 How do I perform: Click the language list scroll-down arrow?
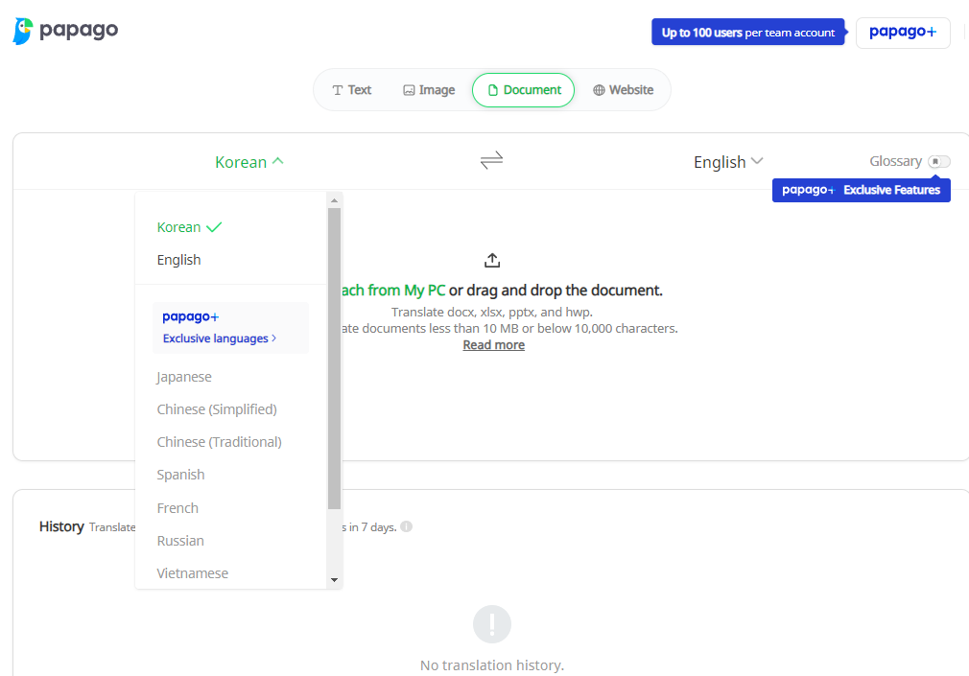[x=334, y=580]
